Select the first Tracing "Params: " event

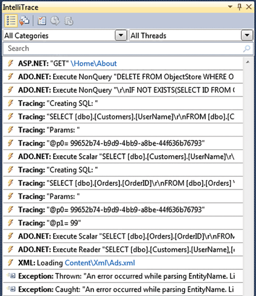123,130
